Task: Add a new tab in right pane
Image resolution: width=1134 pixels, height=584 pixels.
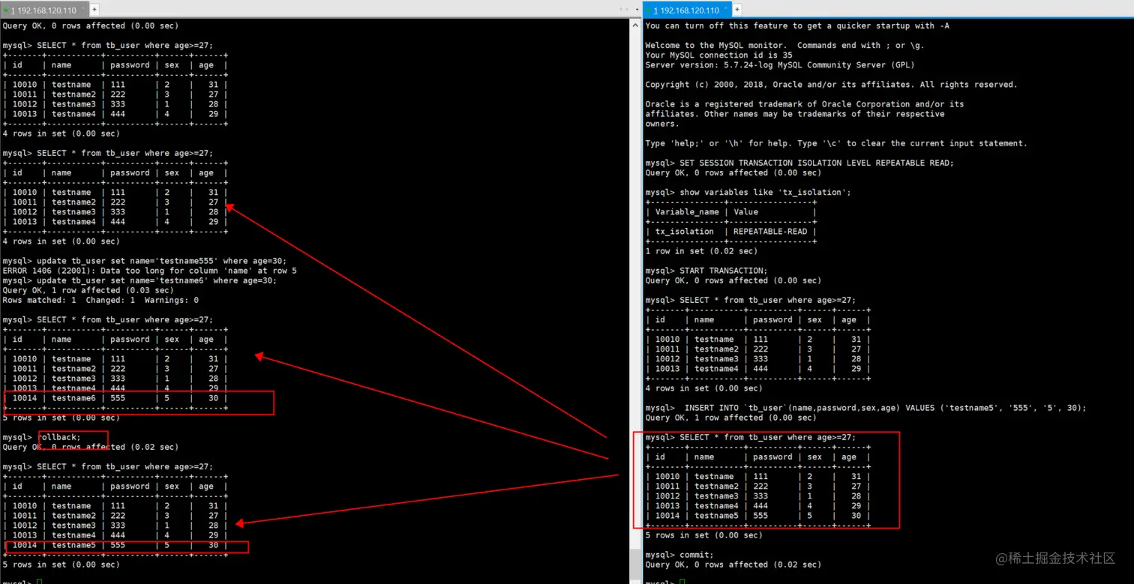Action: coord(737,10)
